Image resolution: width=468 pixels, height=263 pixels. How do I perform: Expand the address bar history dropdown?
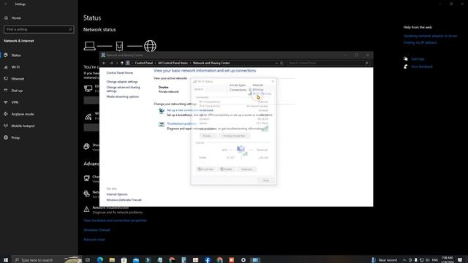(276, 63)
